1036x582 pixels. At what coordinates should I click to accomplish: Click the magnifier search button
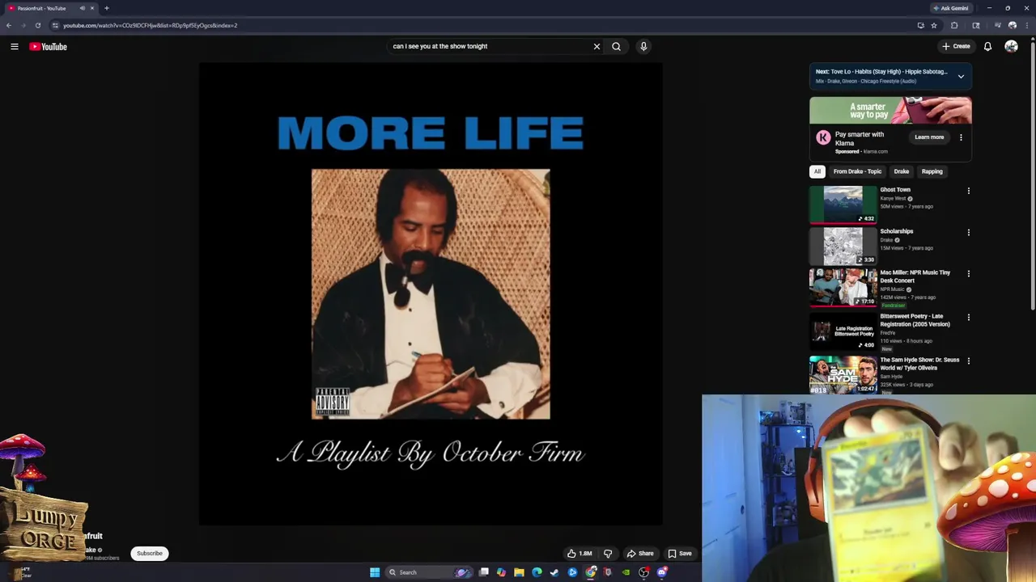point(616,46)
